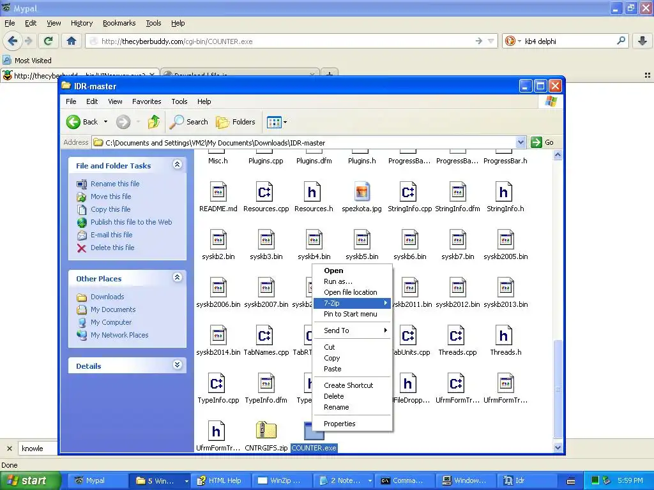The height and width of the screenshot is (490, 654).
Task: Click Explorer Back button
Action: pyautogui.click(x=82, y=122)
